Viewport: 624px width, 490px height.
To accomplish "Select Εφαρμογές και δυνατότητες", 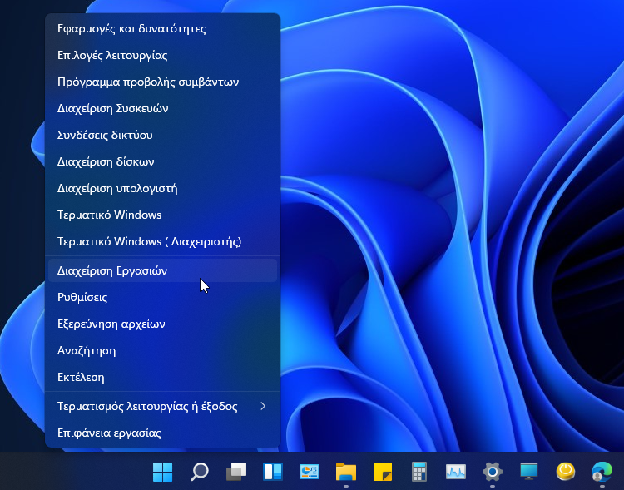I will [162, 28].
